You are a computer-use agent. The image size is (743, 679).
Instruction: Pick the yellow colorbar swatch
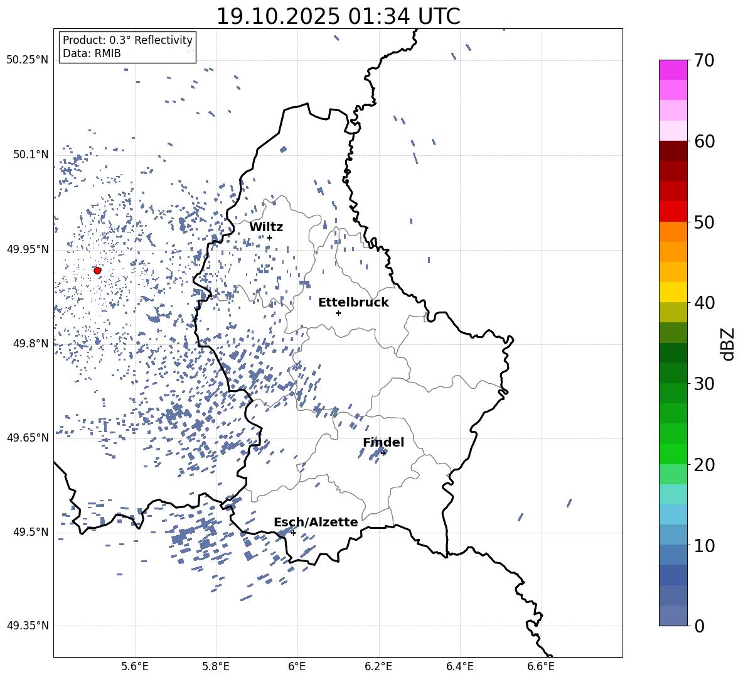673,292
